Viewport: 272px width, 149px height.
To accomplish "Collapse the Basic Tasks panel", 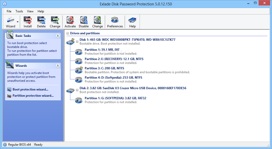I will [58, 36].
